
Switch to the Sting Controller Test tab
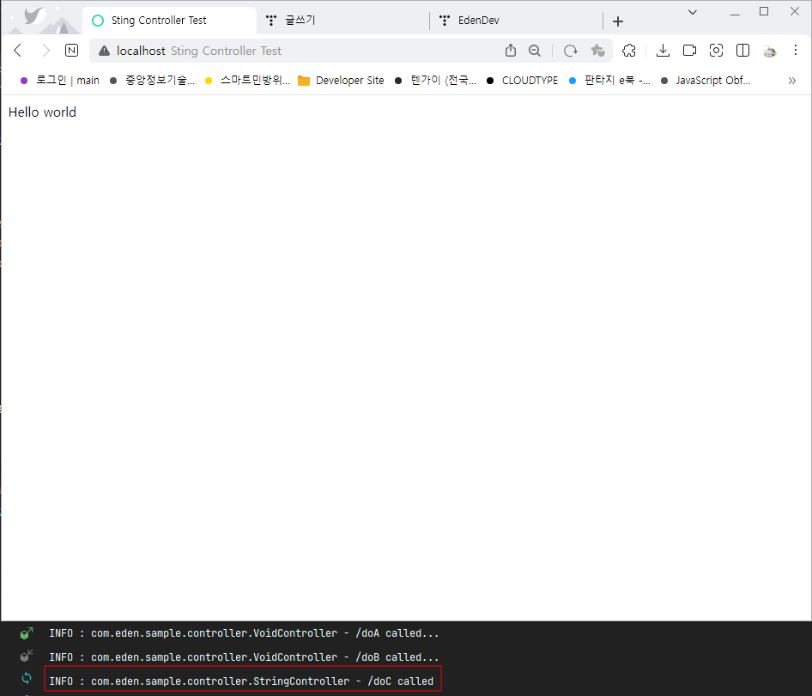coord(169,21)
